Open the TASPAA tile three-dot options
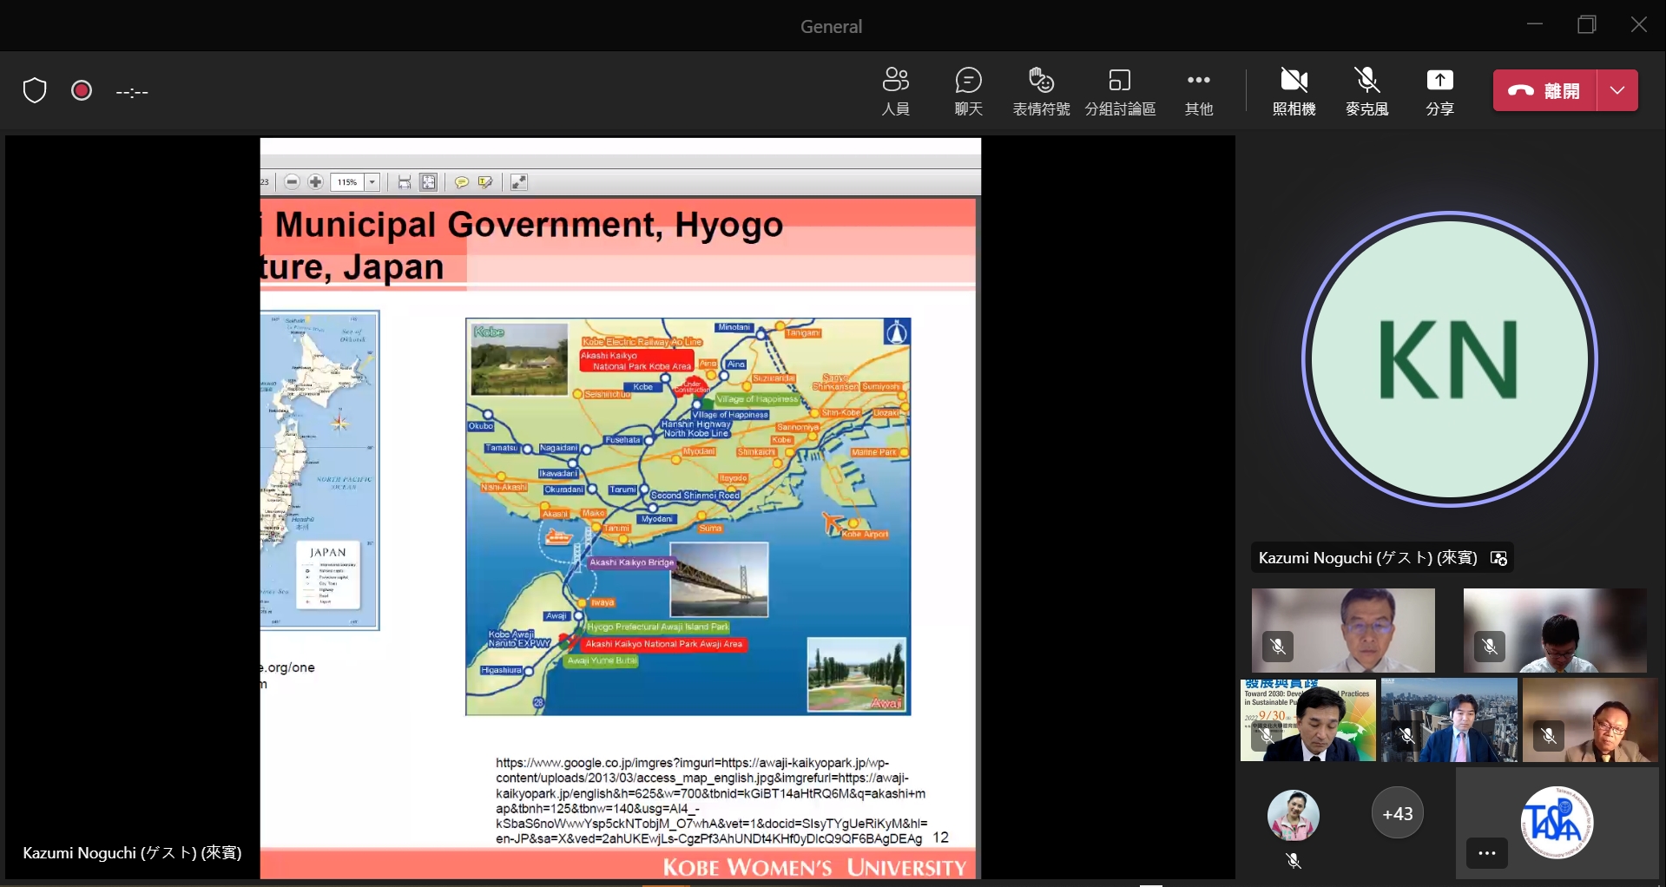This screenshot has width=1666, height=887. (1486, 853)
